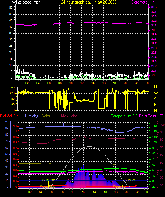Click the Humidity legend label
This screenshot has height=197, width=165.
[x=30, y=116]
